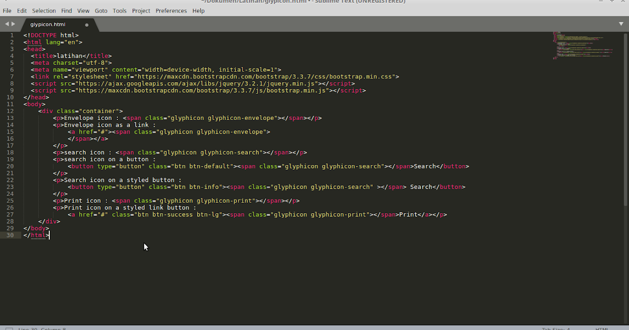Click the closing body tag

point(36,228)
